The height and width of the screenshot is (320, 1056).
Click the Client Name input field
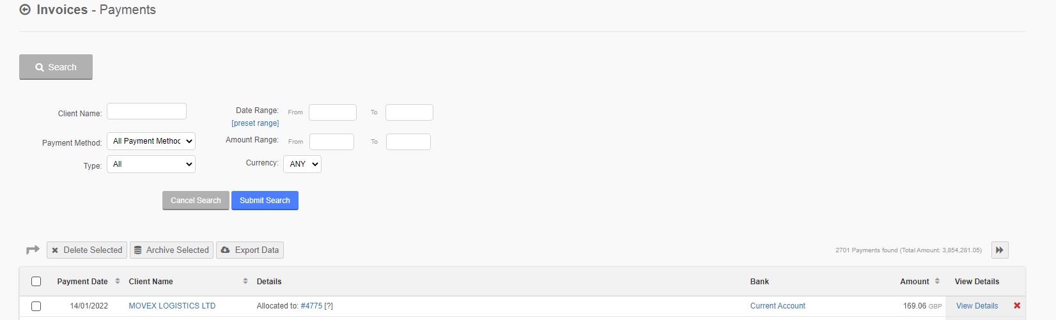pyautogui.click(x=146, y=111)
